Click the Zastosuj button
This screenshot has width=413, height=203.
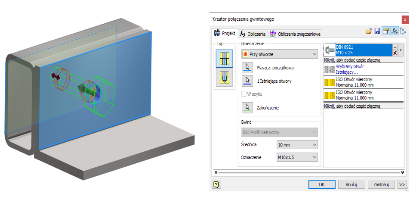[x=381, y=184]
